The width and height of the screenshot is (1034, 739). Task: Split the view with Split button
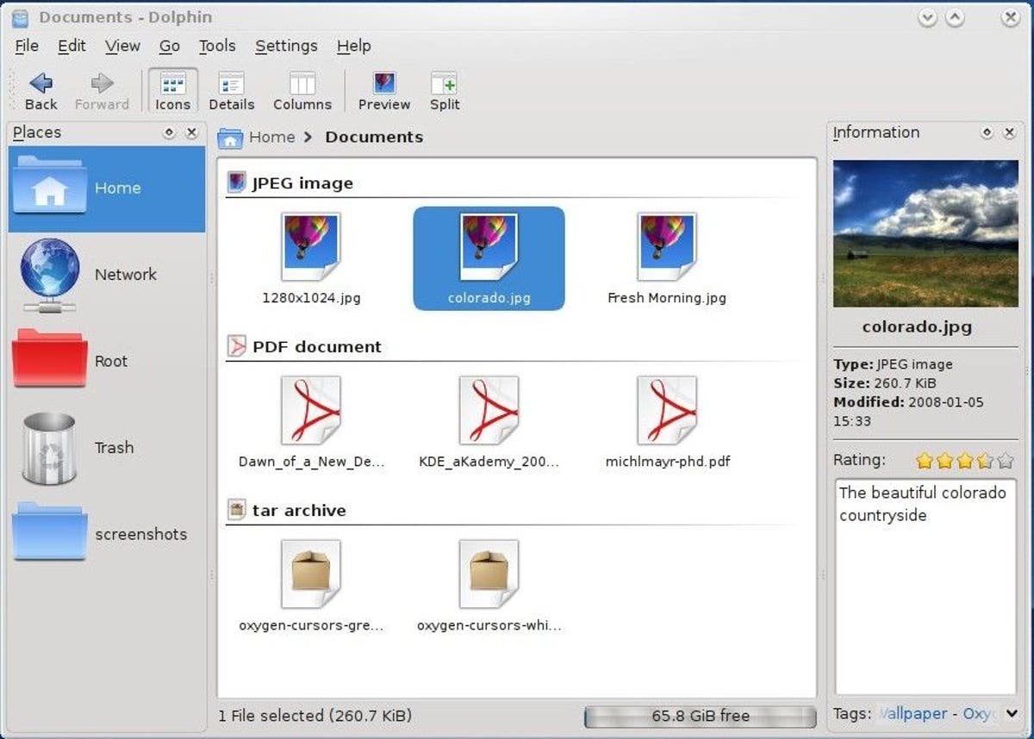click(x=445, y=91)
